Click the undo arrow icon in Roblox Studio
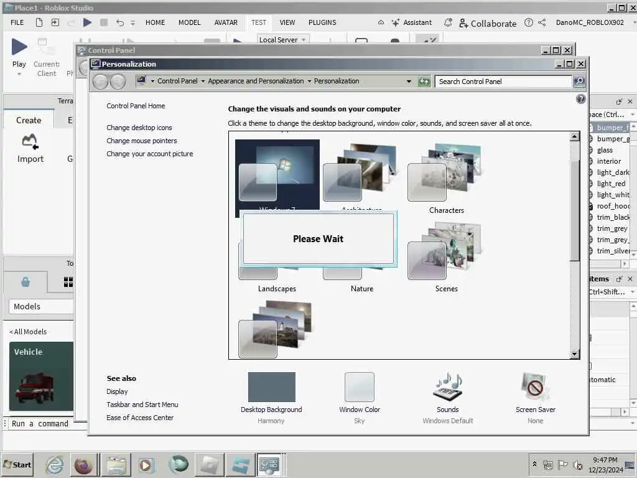 (x=119, y=22)
